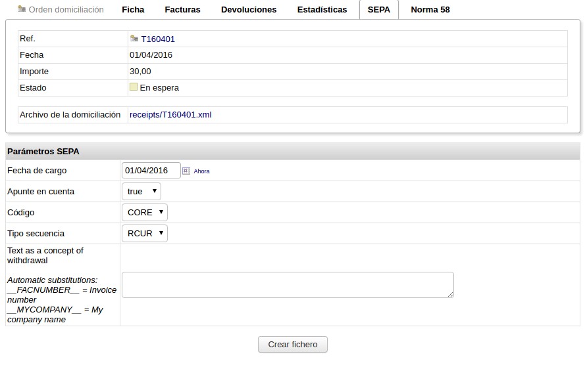Open the calendar picker for Fecha de cargo
The image size is (585, 365).
click(x=186, y=171)
